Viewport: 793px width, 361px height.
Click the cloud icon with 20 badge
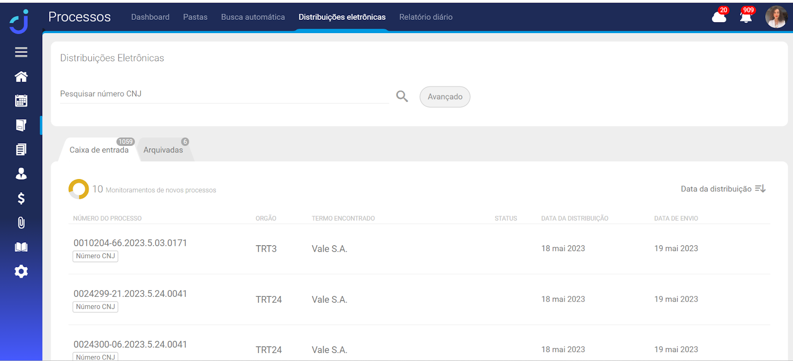tap(719, 17)
